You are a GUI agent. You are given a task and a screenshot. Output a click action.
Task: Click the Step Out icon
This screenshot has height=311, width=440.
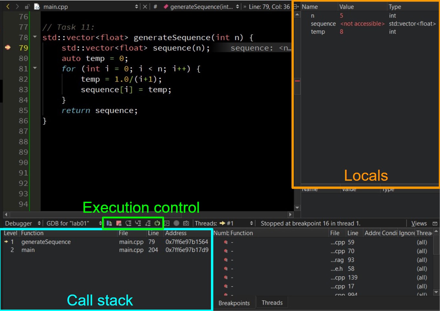tap(148, 223)
